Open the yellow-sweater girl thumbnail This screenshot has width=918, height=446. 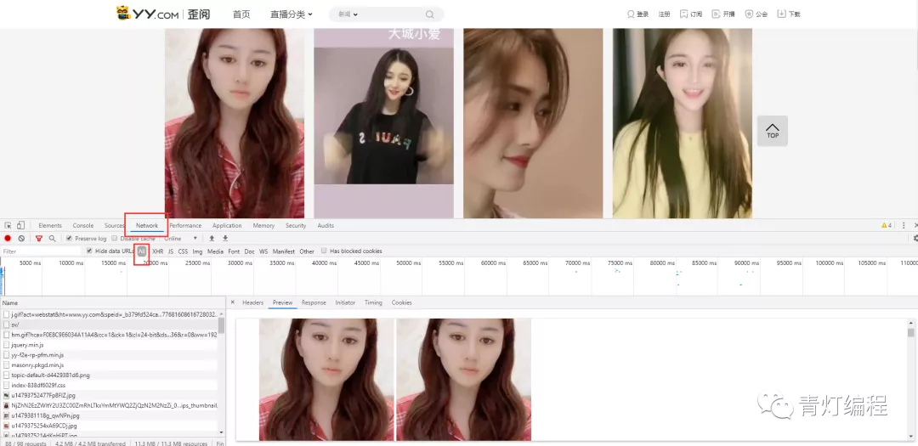(x=682, y=123)
